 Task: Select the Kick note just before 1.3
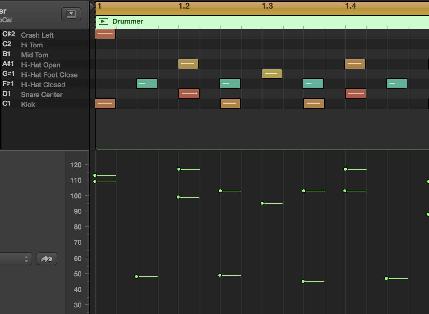[230, 104]
